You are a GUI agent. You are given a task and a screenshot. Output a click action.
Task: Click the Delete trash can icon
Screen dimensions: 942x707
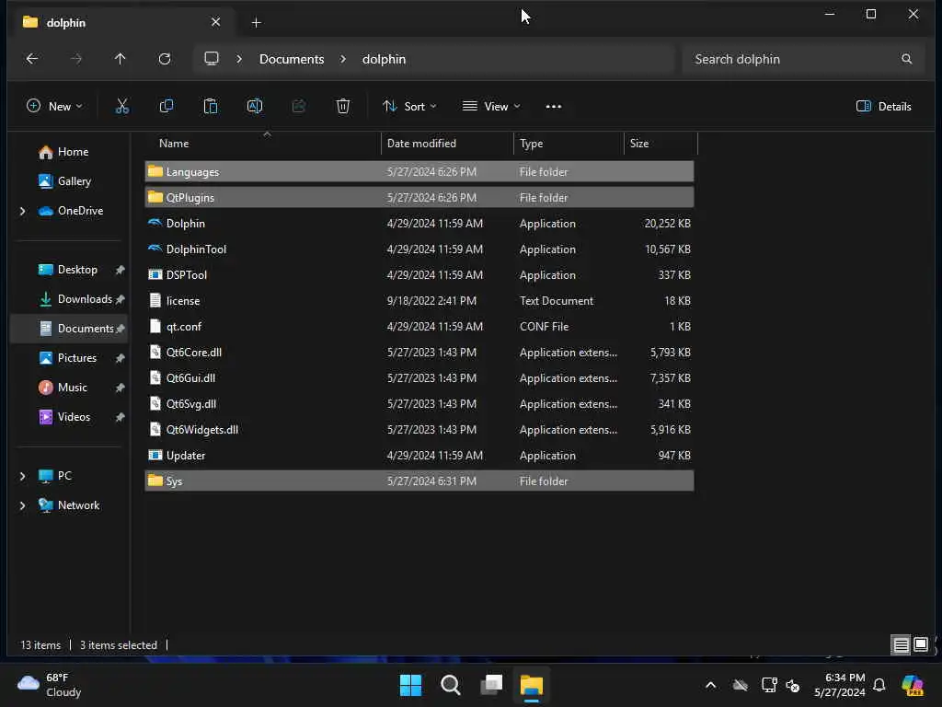pos(343,107)
